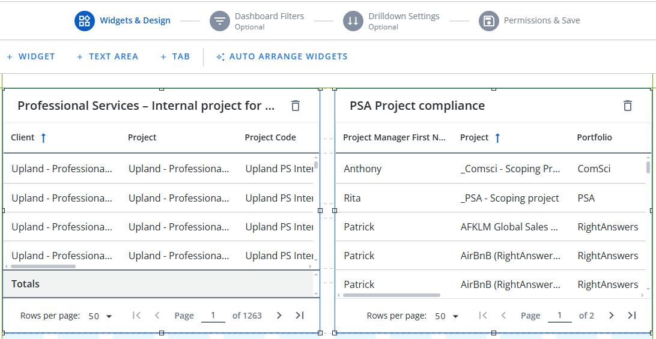Image resolution: width=656 pixels, height=339 pixels.
Task: Go to next page in Professional Services table
Action: coord(279,316)
